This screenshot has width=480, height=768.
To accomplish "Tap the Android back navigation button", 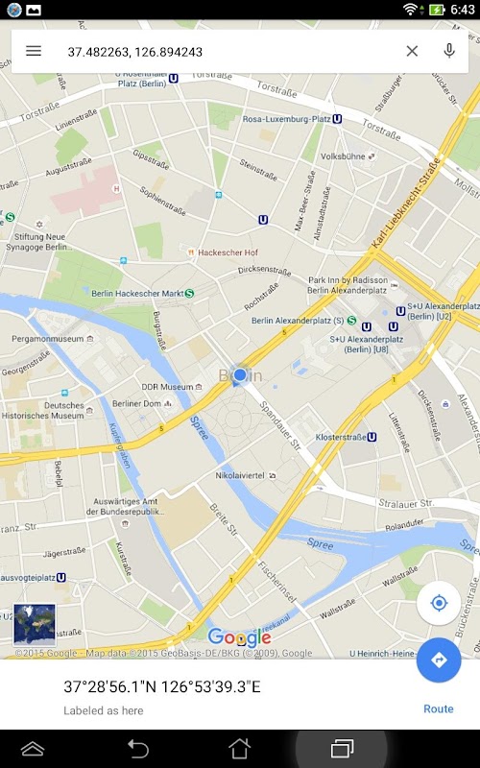I will point(137,749).
